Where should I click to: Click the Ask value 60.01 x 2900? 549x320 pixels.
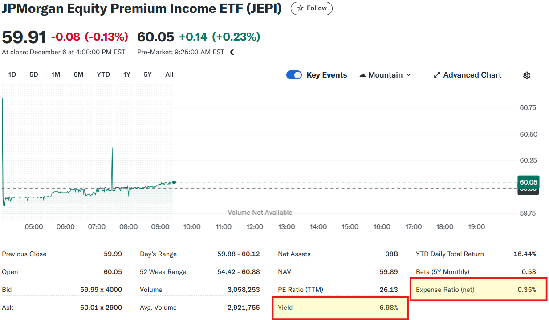point(101,308)
